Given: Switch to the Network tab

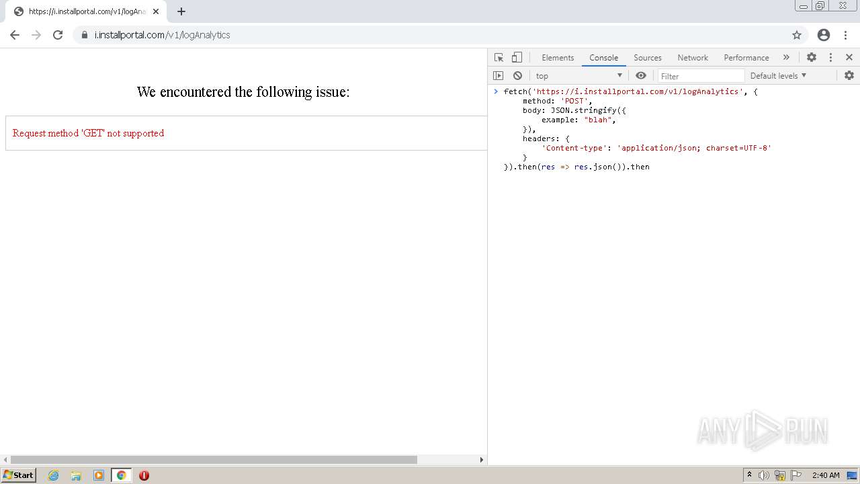Looking at the screenshot, I should coord(693,58).
